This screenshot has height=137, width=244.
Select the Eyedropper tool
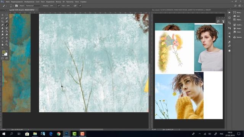pyautogui.click(x=6, y=22)
